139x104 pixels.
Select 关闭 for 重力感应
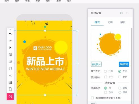(120, 71)
